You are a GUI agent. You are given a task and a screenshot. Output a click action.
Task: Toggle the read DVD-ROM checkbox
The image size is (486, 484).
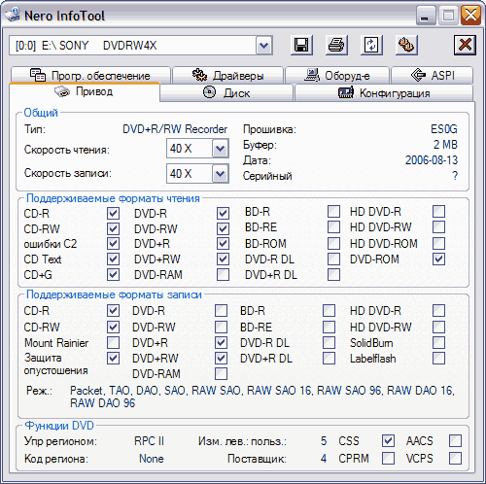click(438, 259)
